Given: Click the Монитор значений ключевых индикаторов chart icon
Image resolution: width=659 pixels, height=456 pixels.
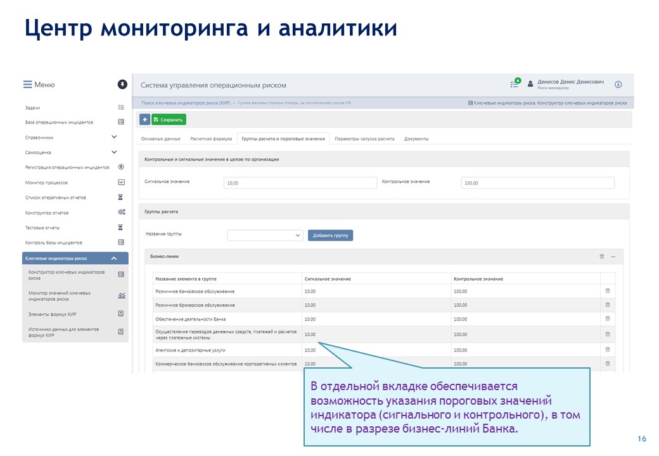Looking at the screenshot, I should (122, 296).
